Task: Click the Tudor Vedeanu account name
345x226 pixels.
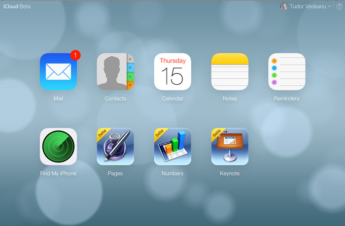Action: (x=308, y=6)
